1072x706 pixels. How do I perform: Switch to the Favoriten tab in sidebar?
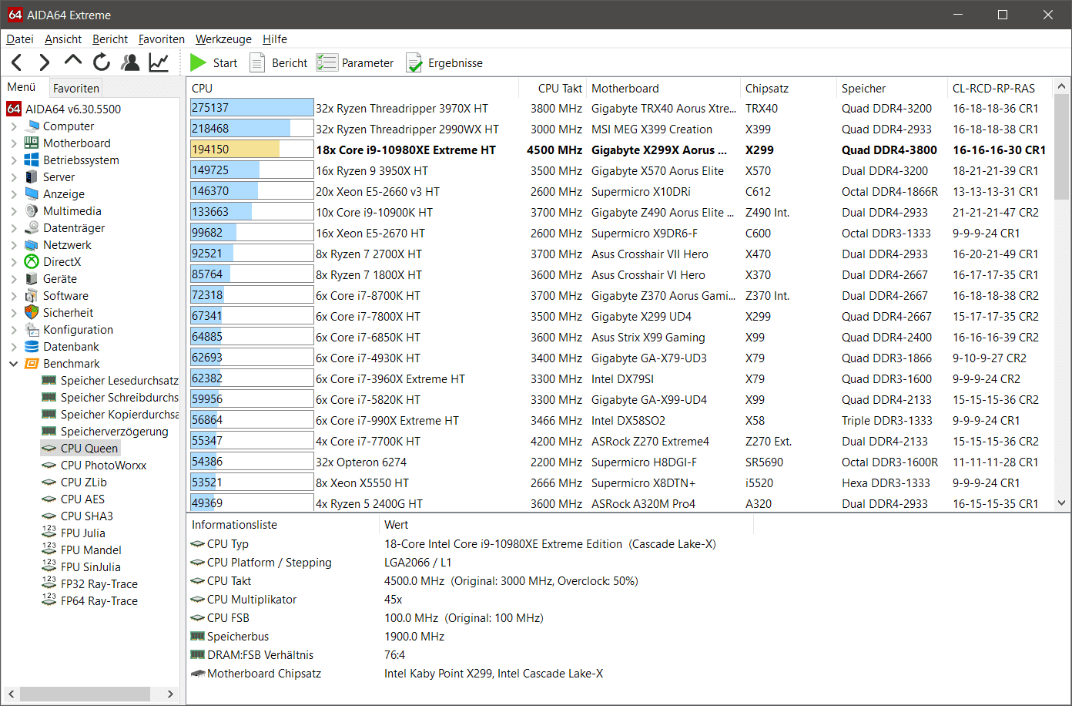pos(76,88)
